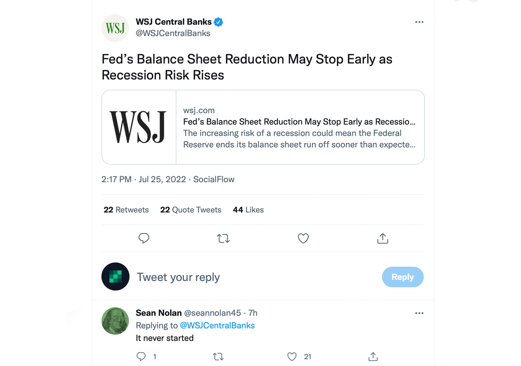View the 44 Likes list
The height and width of the screenshot is (366, 521).
[x=248, y=209]
